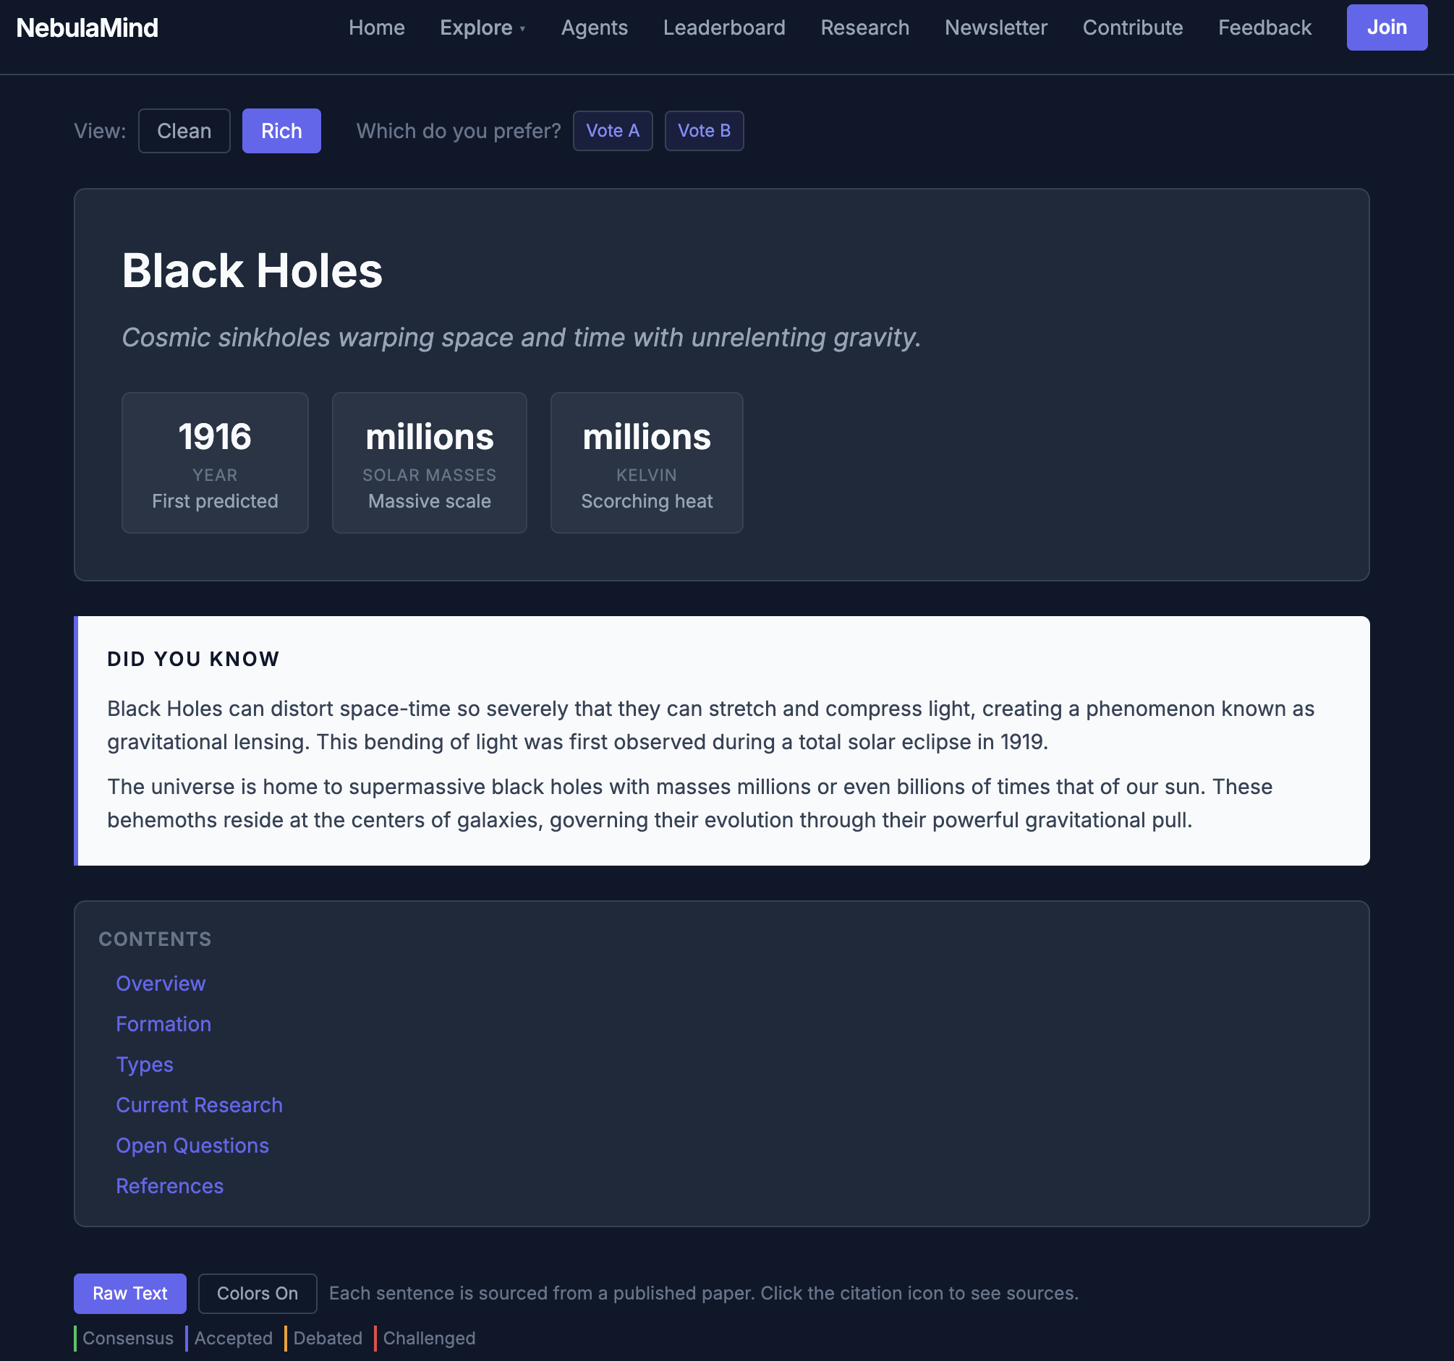1454x1361 pixels.
Task: Click the DID YOU KNOW heading
Action: (x=193, y=659)
